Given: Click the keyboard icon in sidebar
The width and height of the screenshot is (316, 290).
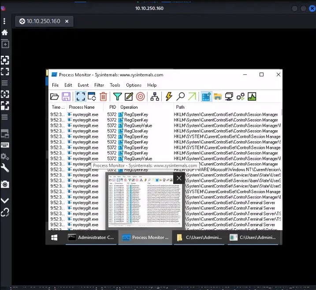Looking at the screenshot, I should (x=5, y=145).
